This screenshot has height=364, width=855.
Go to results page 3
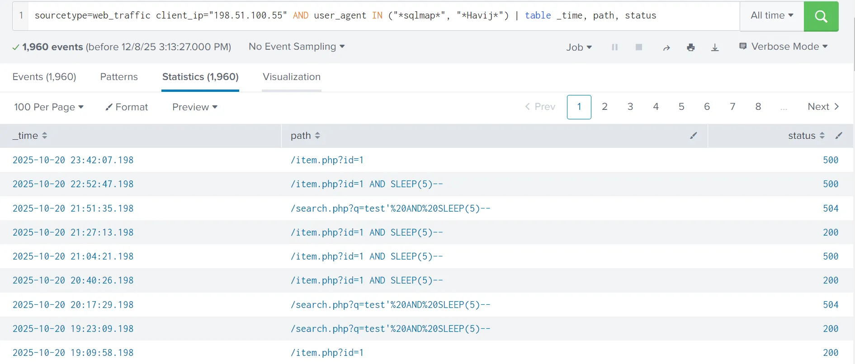[630, 107]
